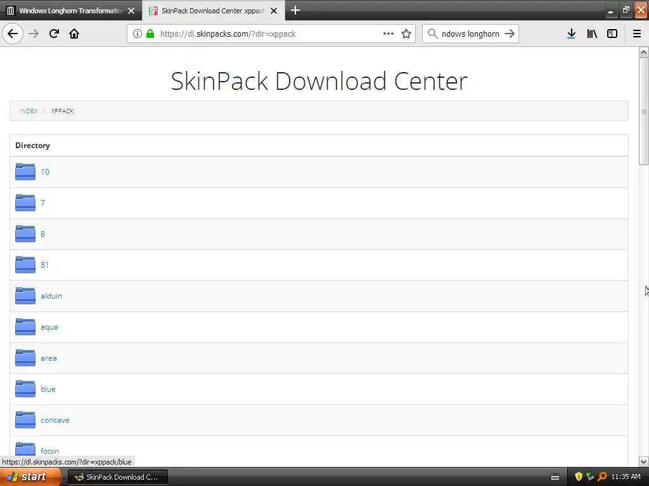
Task: Switch to Windows Longhorn Transformation tab
Action: (71, 11)
